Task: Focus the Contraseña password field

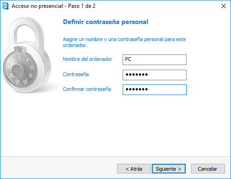Action: coord(155,75)
